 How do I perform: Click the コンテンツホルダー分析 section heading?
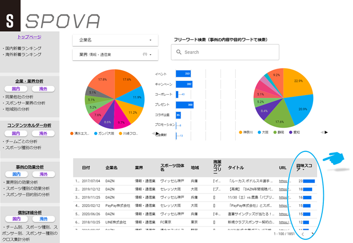pos(29,125)
